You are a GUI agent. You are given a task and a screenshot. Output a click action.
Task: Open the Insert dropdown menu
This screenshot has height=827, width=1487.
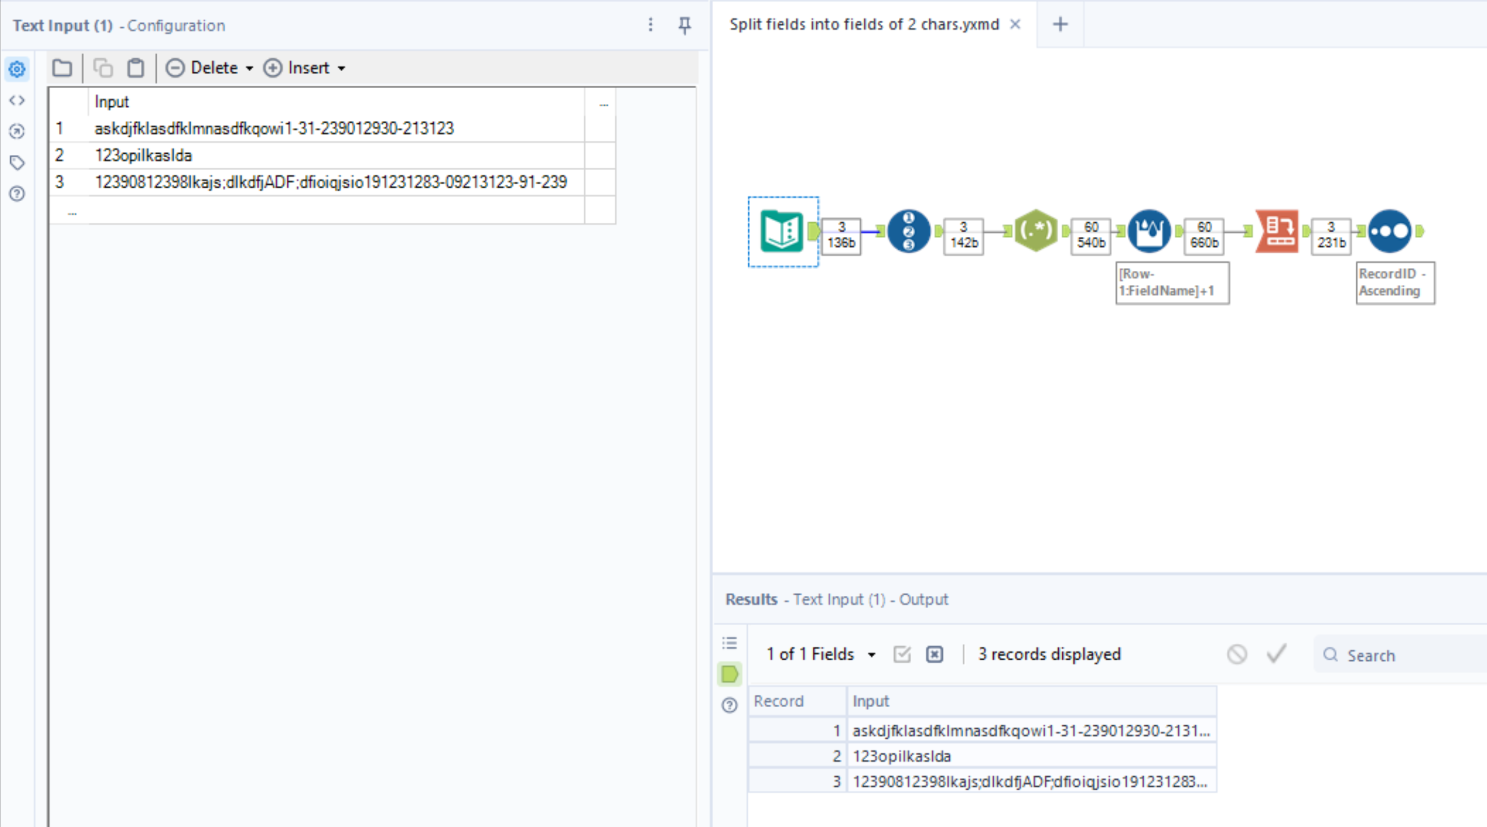coord(340,68)
